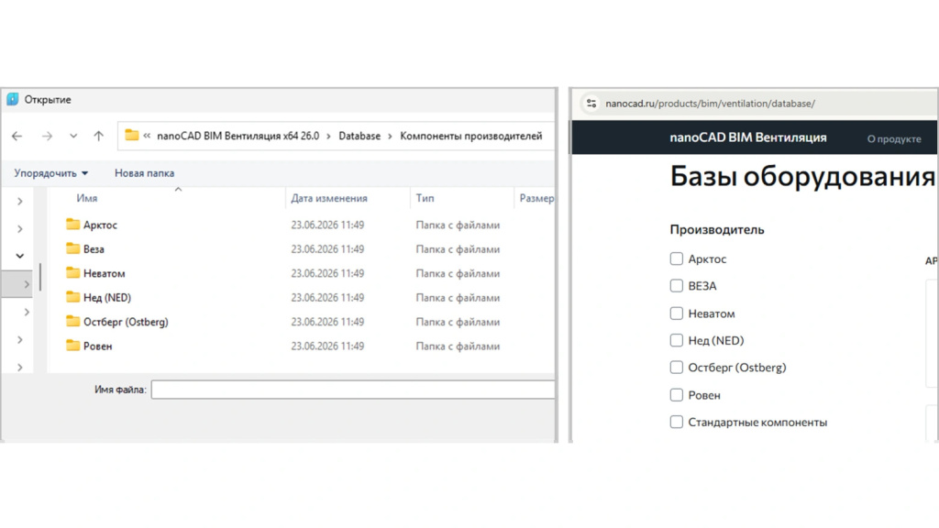Open recent locations dropdown chevron
Viewport: 939px width, 528px height.
[x=73, y=137]
